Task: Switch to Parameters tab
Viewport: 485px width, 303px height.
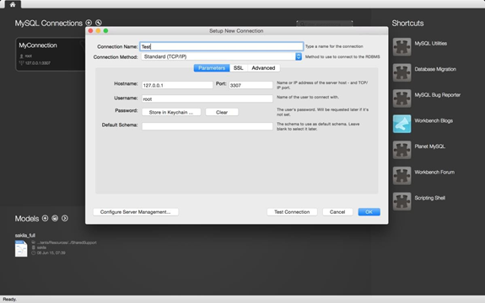Action: tap(212, 68)
